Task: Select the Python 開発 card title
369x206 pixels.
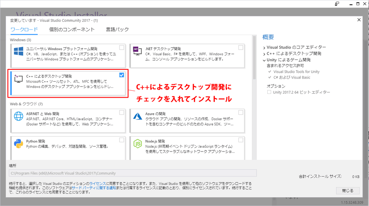Action: click(35, 141)
